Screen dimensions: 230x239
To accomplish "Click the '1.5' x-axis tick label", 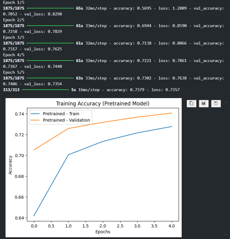I will pos(86,226).
